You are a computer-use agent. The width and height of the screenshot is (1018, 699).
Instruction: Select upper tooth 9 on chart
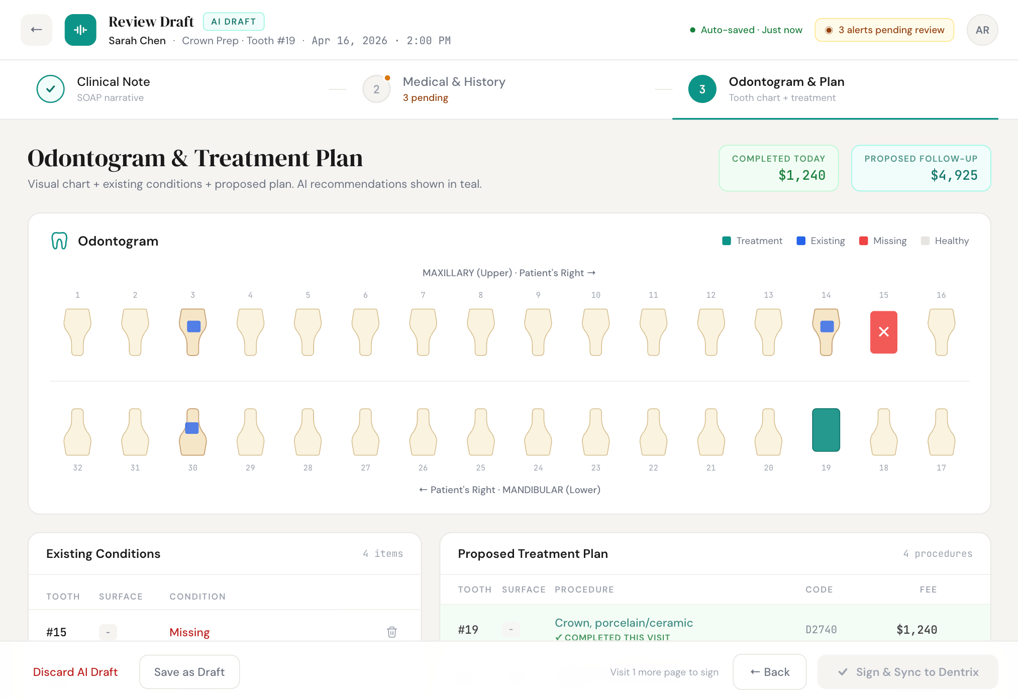538,332
